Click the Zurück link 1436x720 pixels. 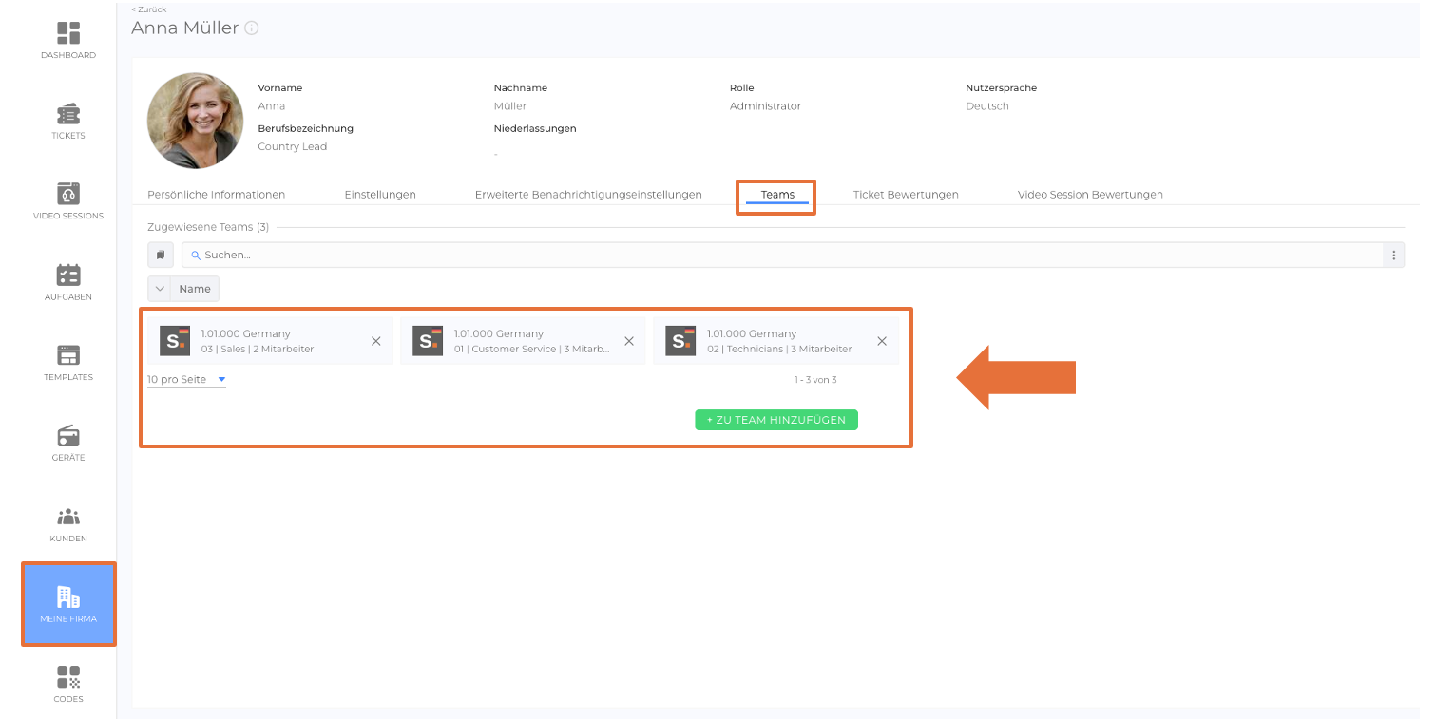click(149, 9)
